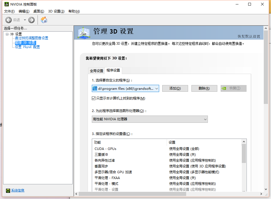
Task: Click the Forward arrow toolbar icon
Action: [x=31, y=20]
